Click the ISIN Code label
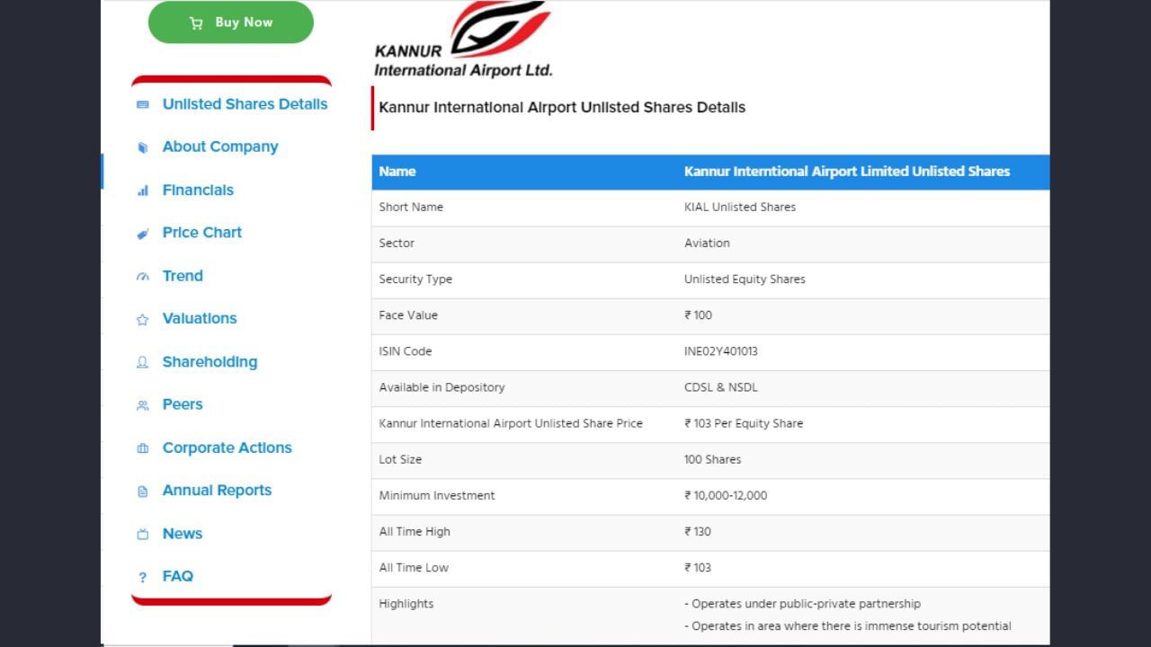This screenshot has width=1151, height=647. pyautogui.click(x=406, y=351)
